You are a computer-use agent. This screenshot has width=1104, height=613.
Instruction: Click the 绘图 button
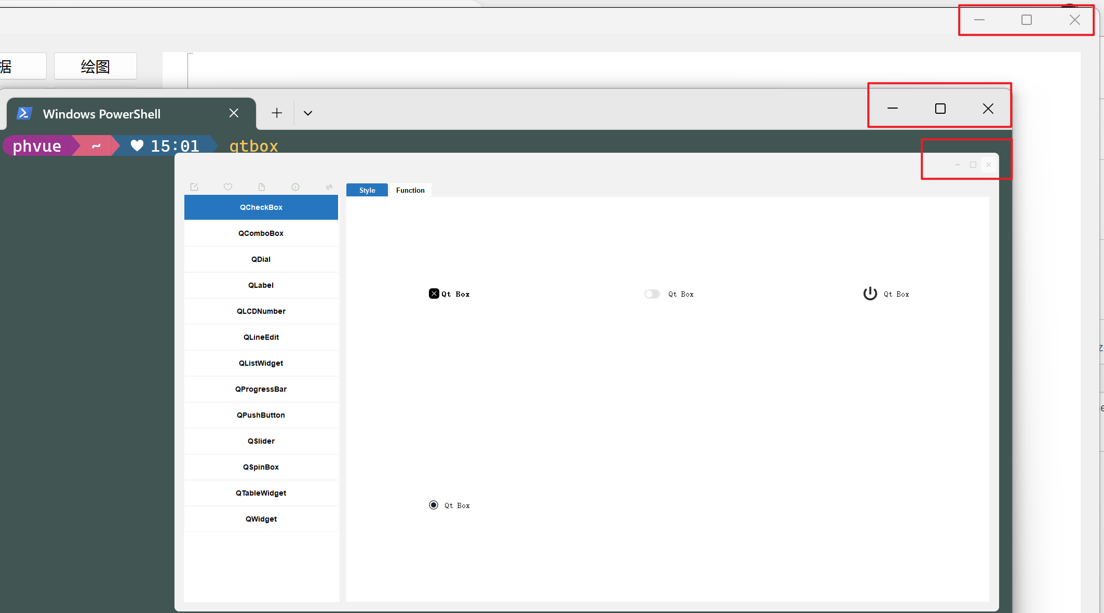95,66
